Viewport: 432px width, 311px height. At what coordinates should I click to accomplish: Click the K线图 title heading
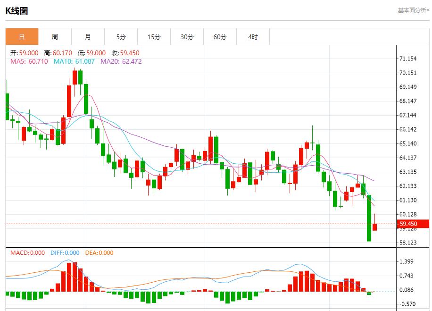(x=17, y=11)
